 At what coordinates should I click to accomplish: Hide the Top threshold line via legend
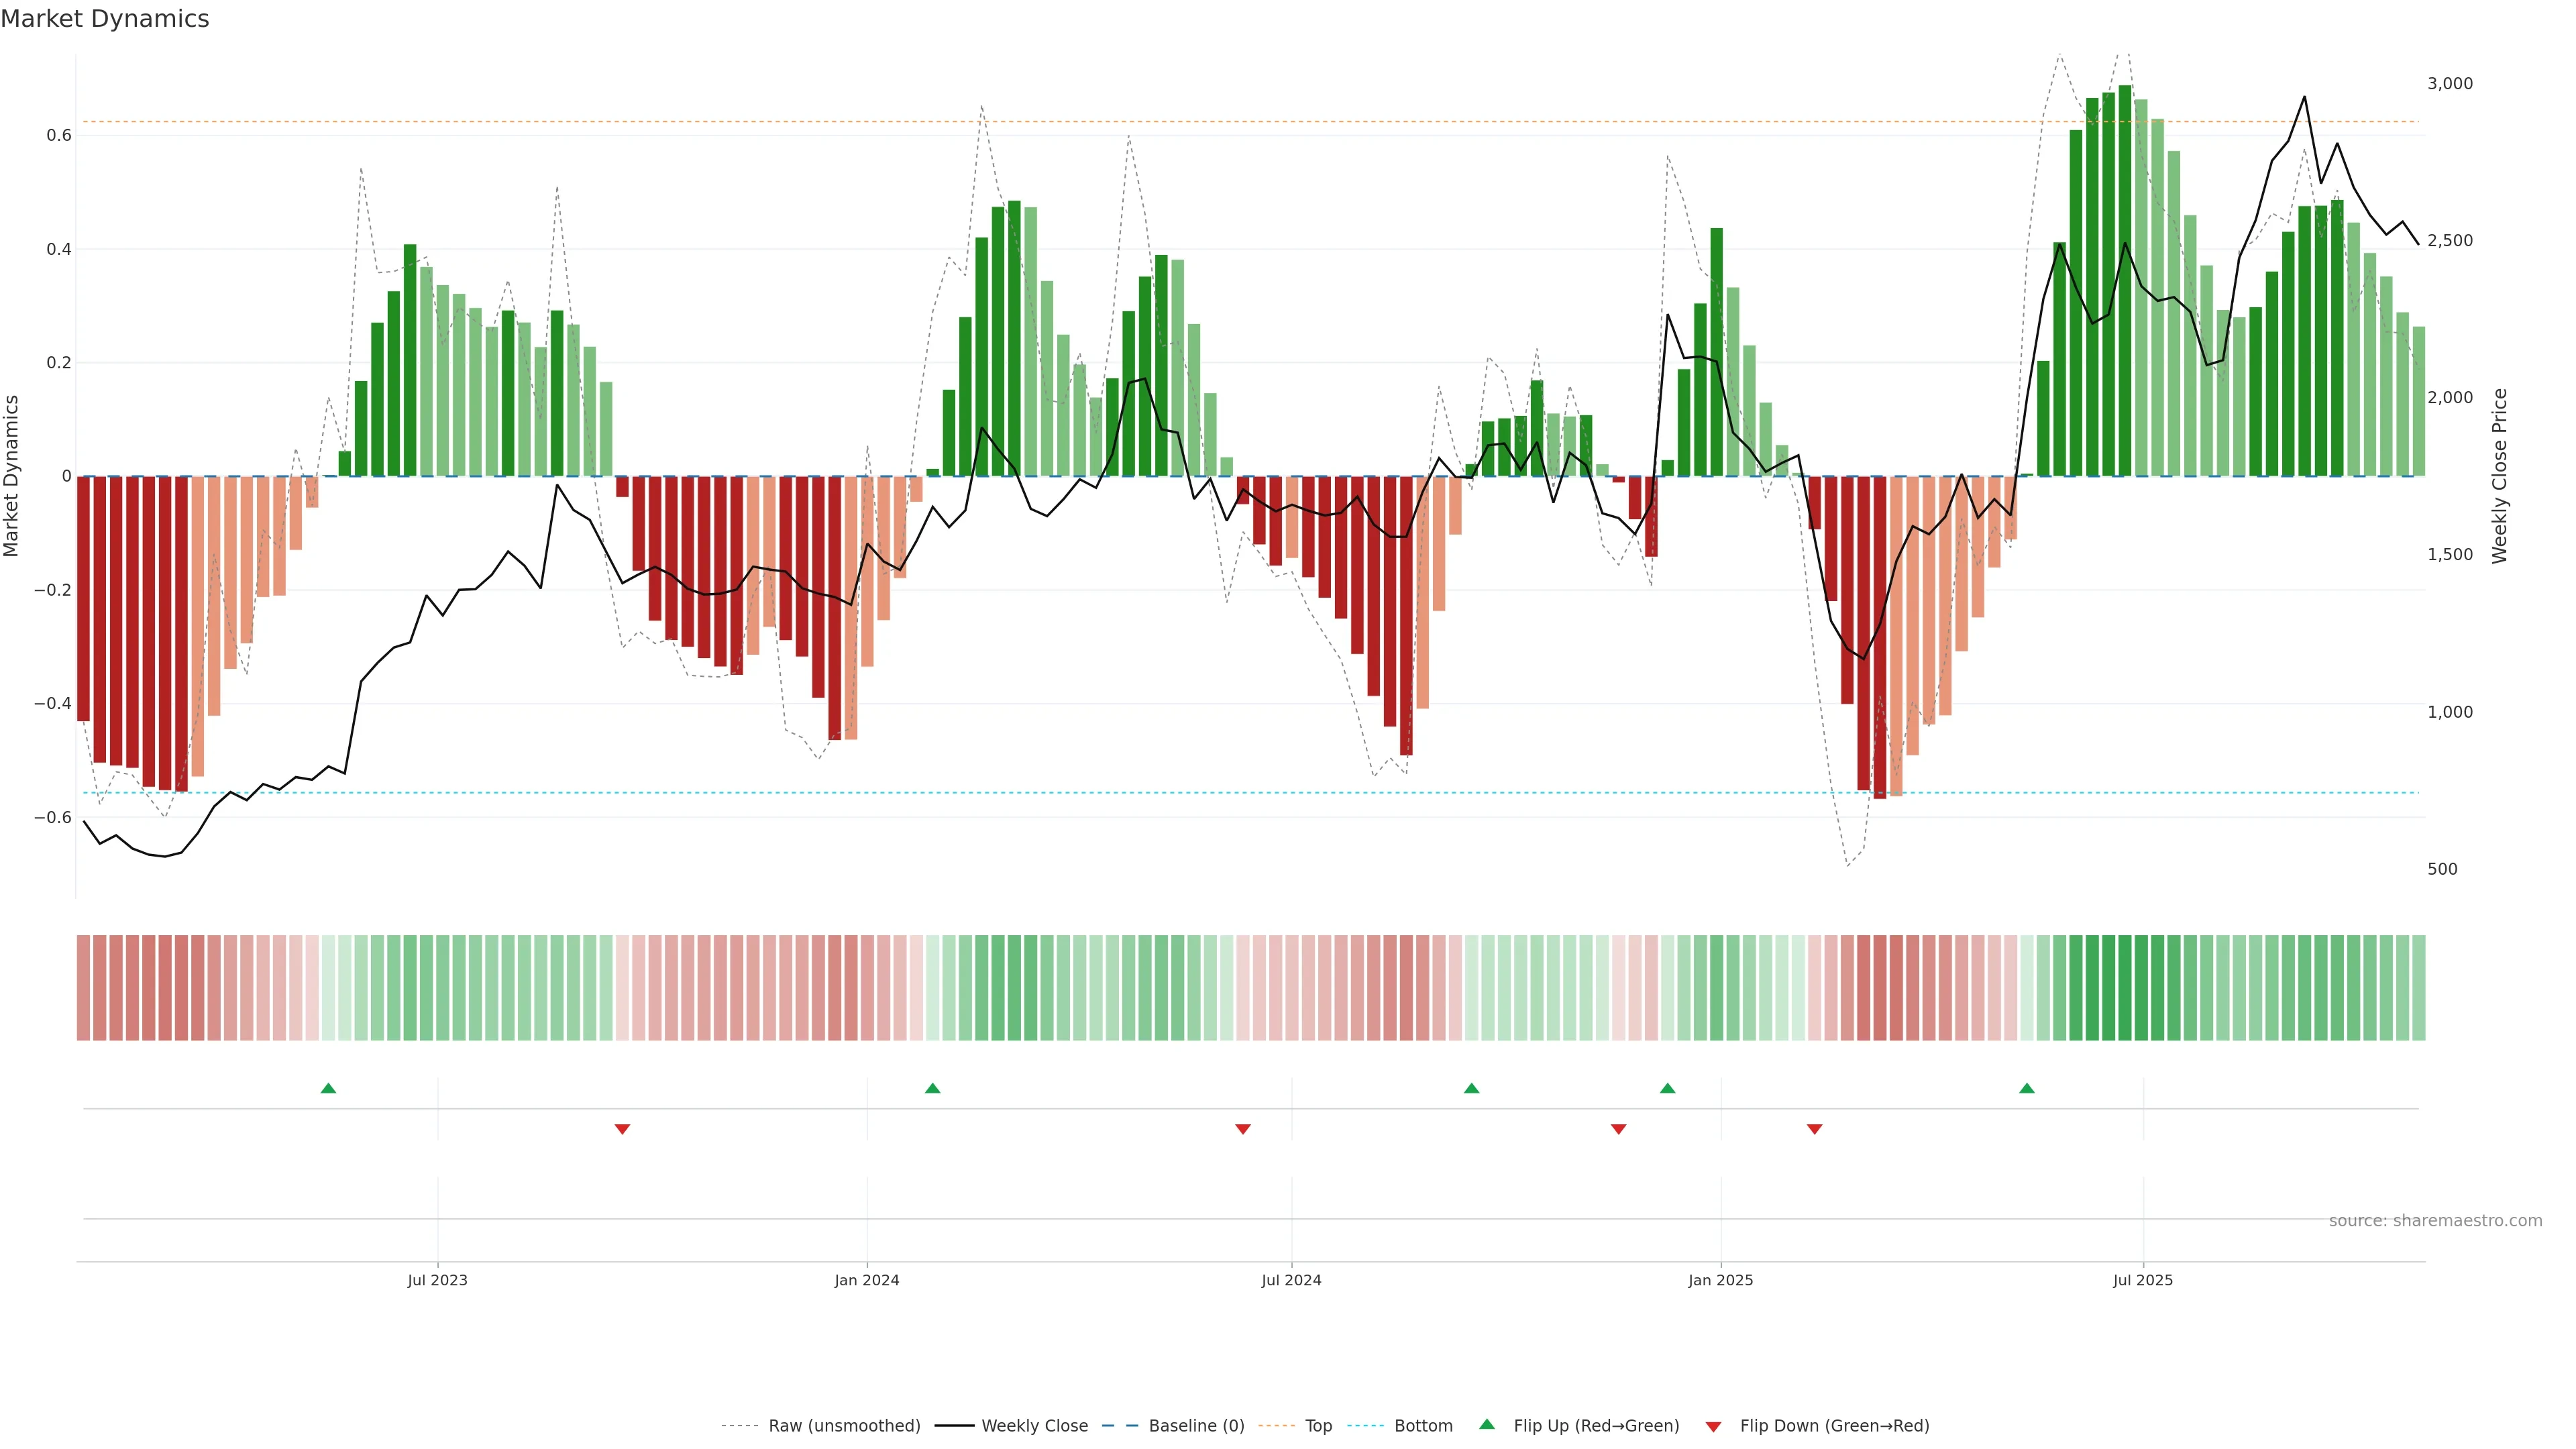click(x=1318, y=1426)
